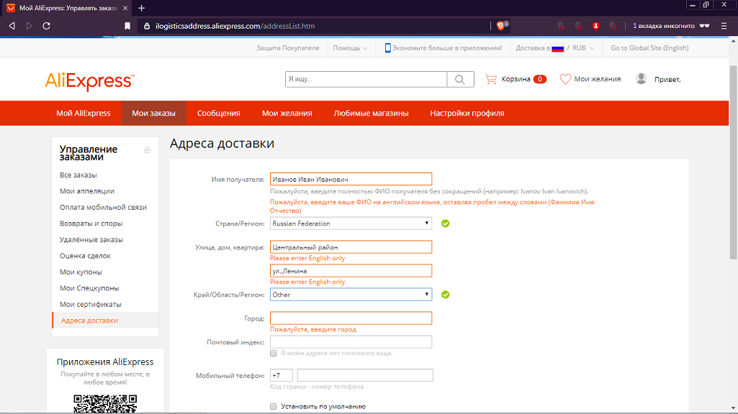Click the Russian flag icon
The height and width of the screenshot is (414, 738).
pos(558,48)
